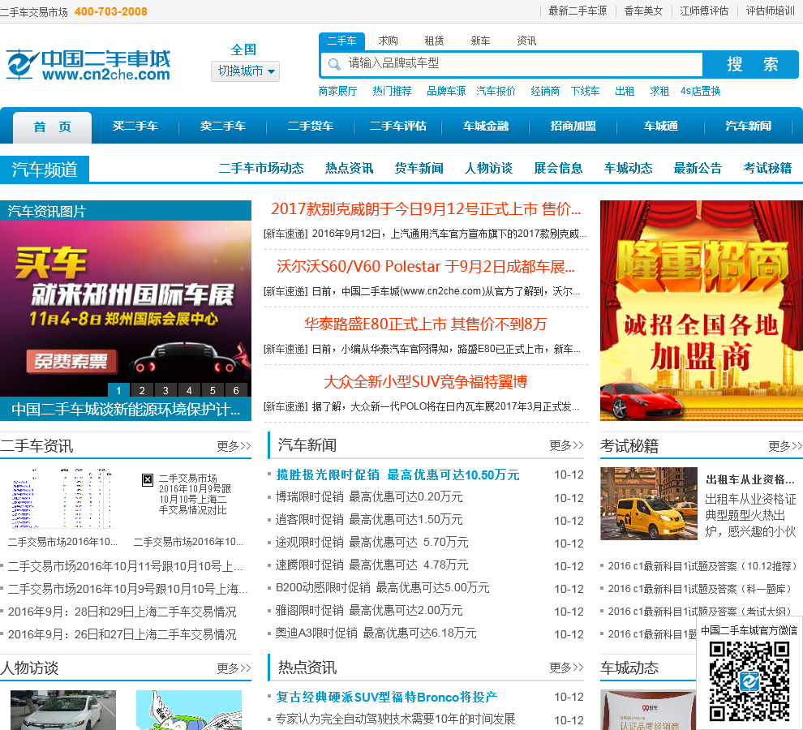Click 香车美女 top link
This screenshot has height=730, width=803.
tap(643, 11)
